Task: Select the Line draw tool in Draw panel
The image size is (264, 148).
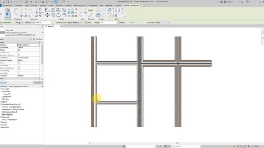Action: coord(109,9)
